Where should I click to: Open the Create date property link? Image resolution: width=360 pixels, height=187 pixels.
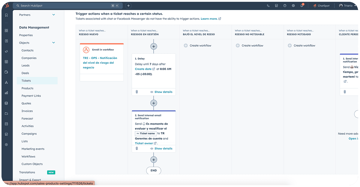[x=145, y=69]
